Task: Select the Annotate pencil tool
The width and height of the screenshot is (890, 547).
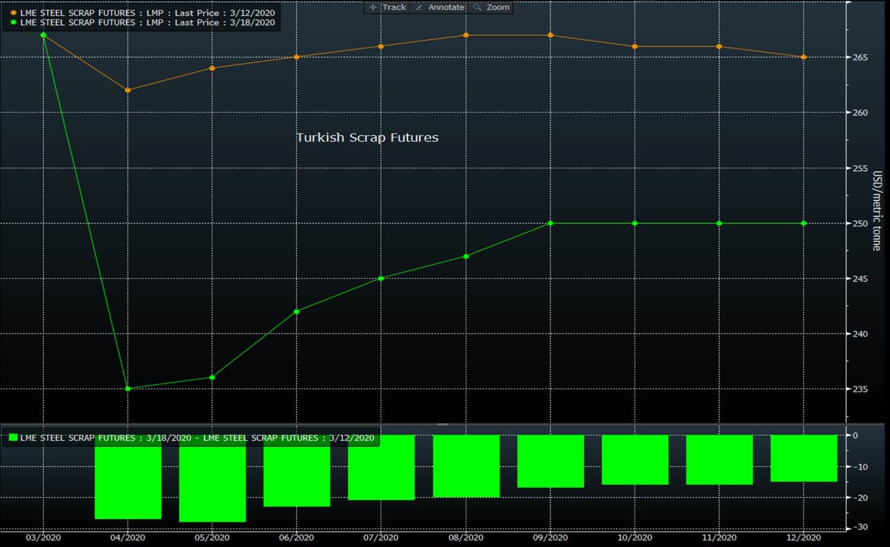Action: [440, 7]
